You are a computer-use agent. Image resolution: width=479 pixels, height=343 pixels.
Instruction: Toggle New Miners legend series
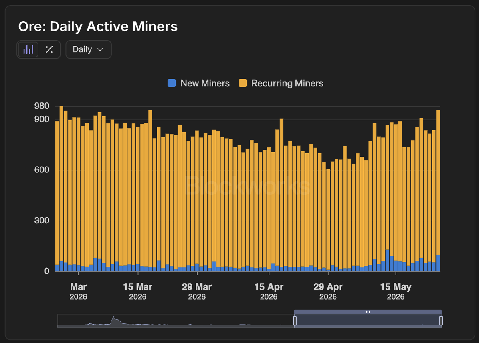point(198,83)
